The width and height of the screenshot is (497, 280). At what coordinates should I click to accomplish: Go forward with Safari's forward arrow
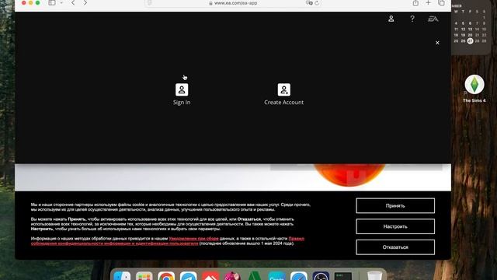click(x=85, y=3)
